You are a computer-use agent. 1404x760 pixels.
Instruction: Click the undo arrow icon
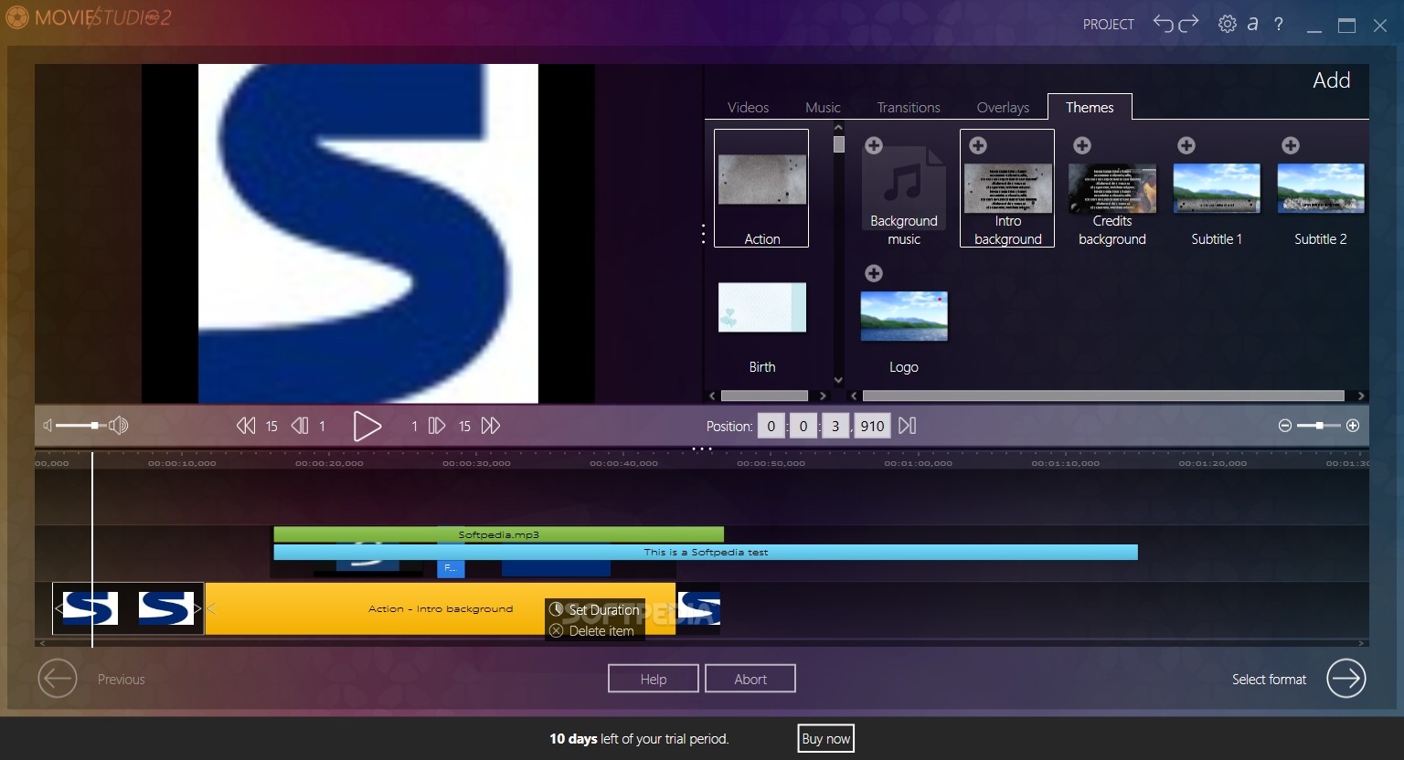(x=1163, y=24)
